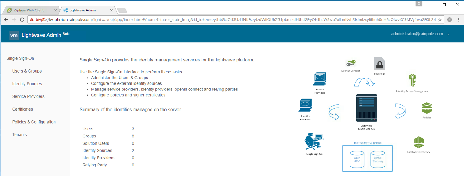Click 'Administer the Users & Groups' bullet
Image resolution: width=464 pixels, height=176 pixels.
pos(120,78)
